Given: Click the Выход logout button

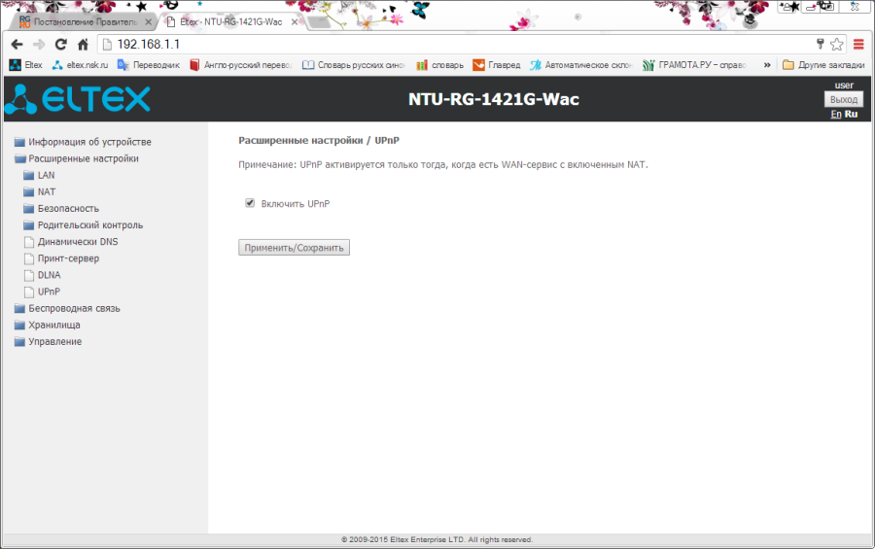Looking at the screenshot, I should [x=844, y=99].
